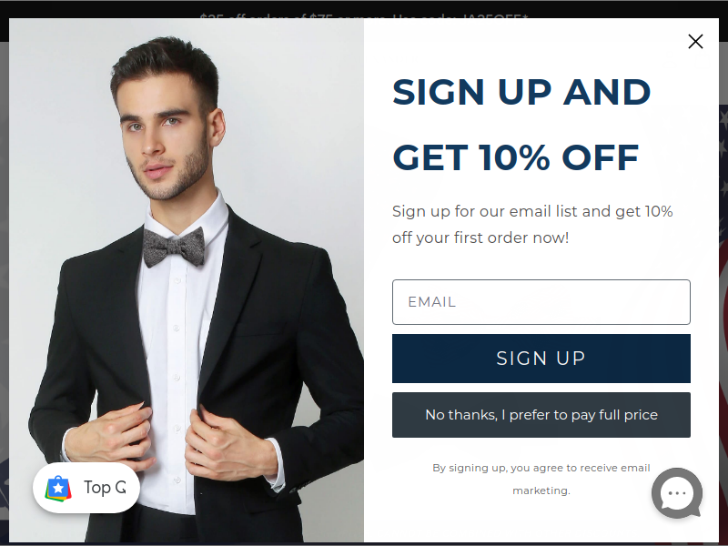This screenshot has width=728, height=546.
Task: Focus the EMAIL input field
Action: 541,302
